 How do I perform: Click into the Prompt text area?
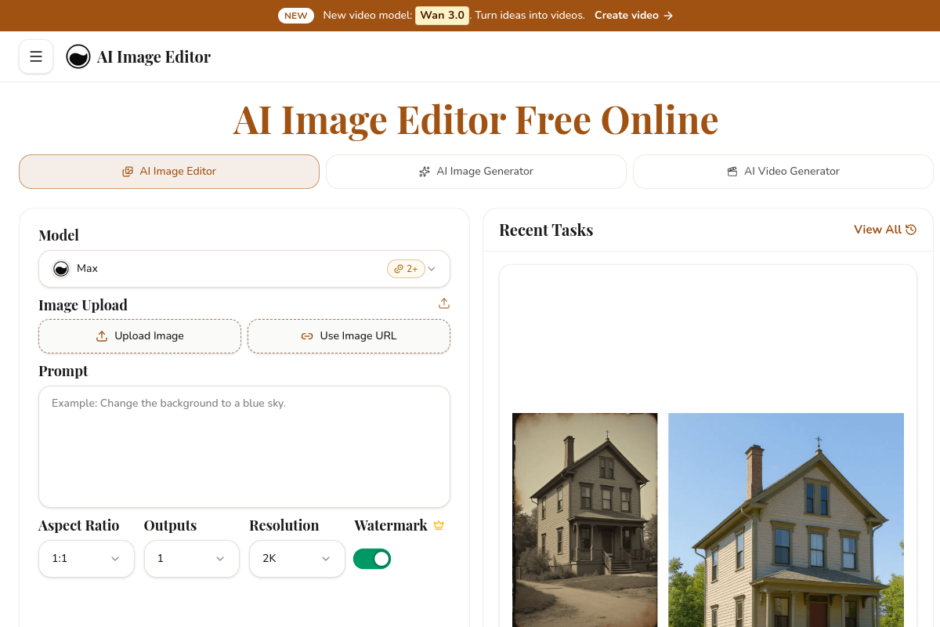click(244, 447)
